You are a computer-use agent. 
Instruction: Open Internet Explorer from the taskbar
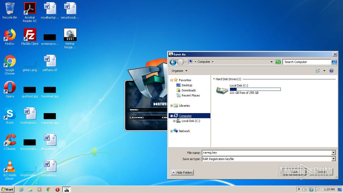click(21, 190)
